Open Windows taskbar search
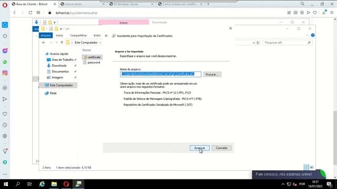The image size is (337, 189). [18, 184]
